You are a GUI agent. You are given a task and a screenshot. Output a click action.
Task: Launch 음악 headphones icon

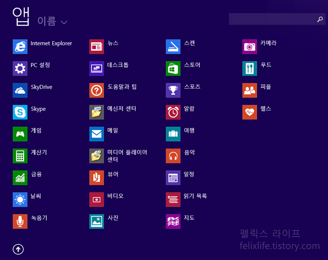[x=173, y=156]
